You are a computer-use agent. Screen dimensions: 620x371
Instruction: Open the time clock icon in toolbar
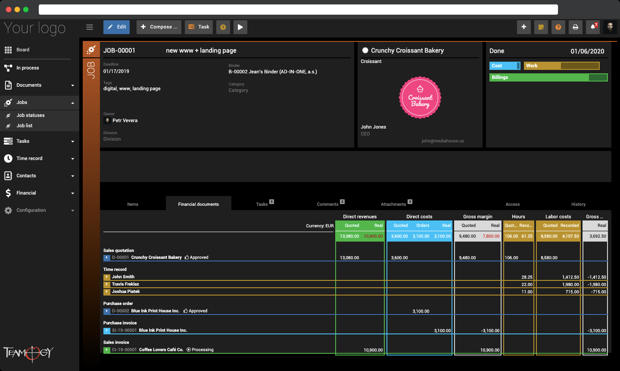click(223, 27)
